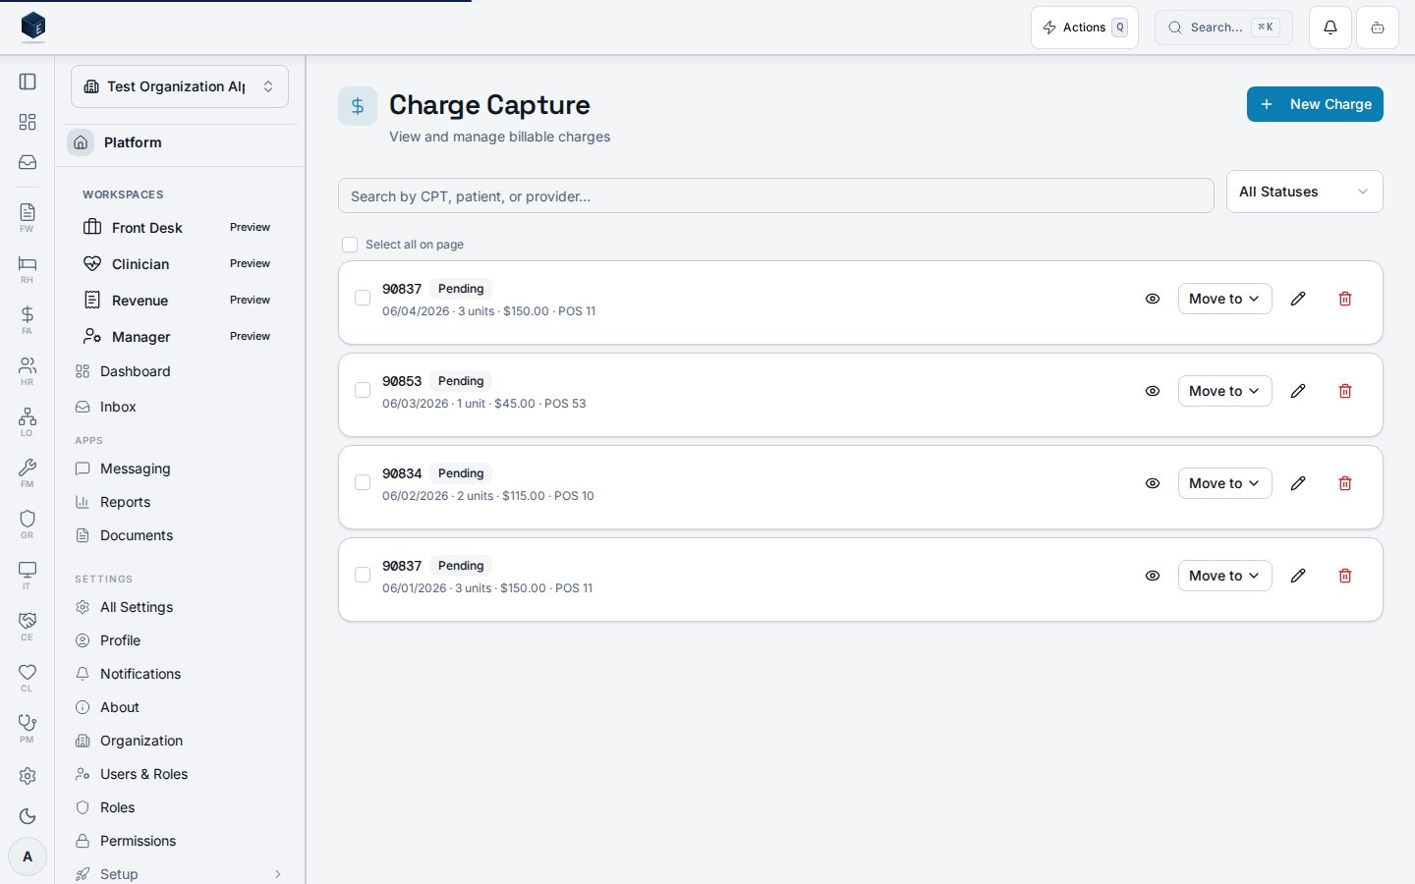Check Select all on page
The height and width of the screenshot is (884, 1415).
[350, 245]
